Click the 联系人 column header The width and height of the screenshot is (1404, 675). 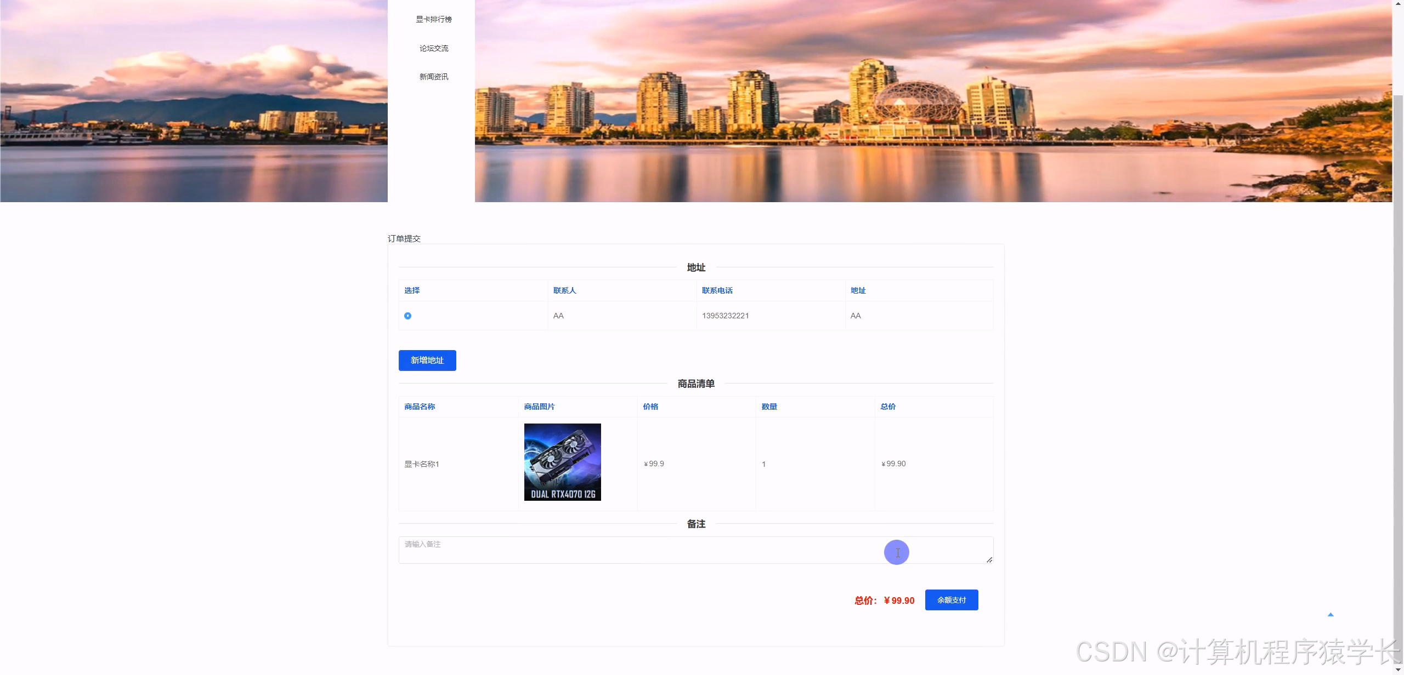coord(564,290)
